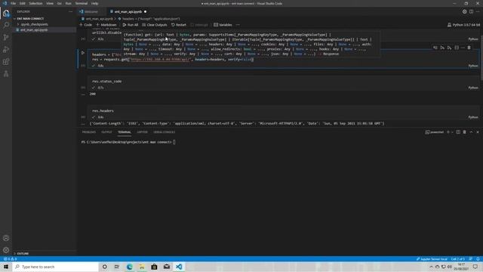Viewport: 483px width, 272px height.
Task: Open the Selection menu
Action: click(x=35, y=3)
